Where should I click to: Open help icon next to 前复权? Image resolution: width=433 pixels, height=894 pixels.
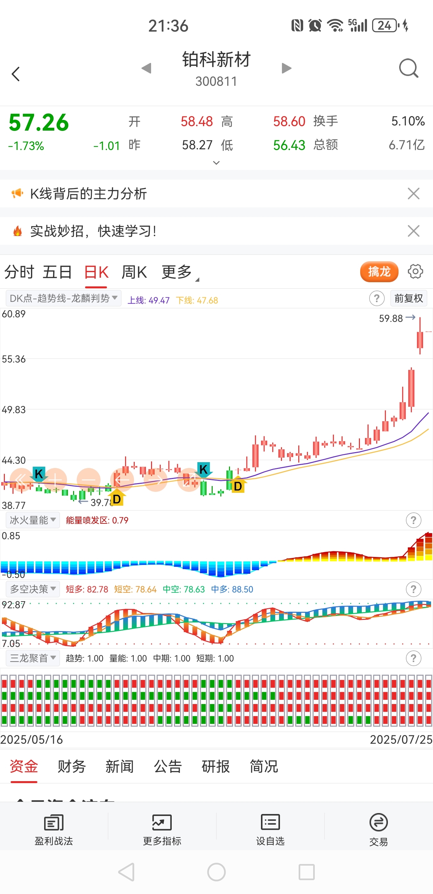point(377,298)
